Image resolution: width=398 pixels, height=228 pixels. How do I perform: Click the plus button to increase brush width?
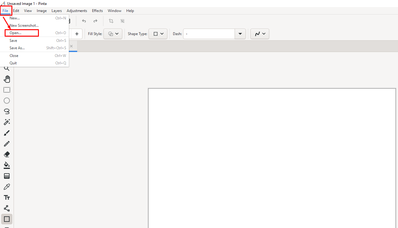point(77,34)
